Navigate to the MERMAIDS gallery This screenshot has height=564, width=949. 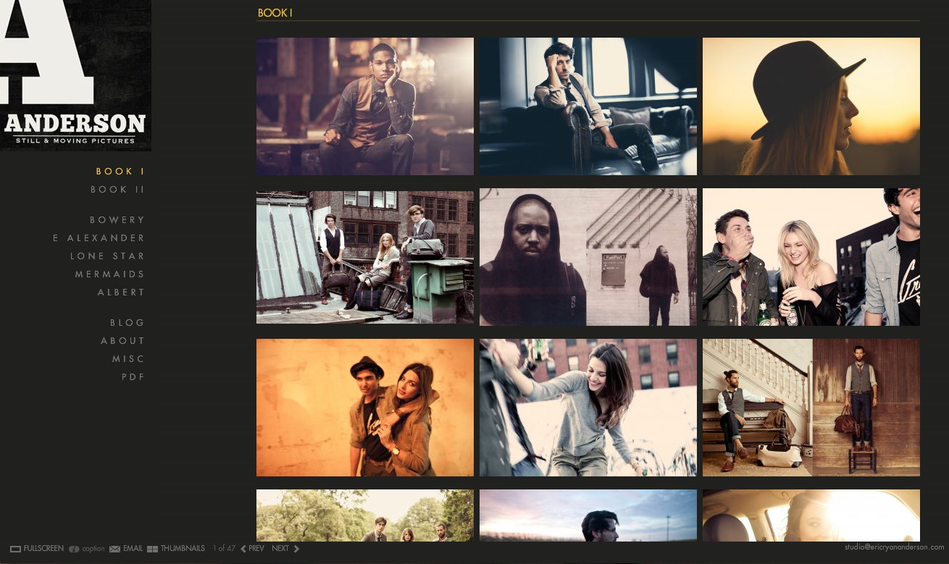click(x=110, y=274)
